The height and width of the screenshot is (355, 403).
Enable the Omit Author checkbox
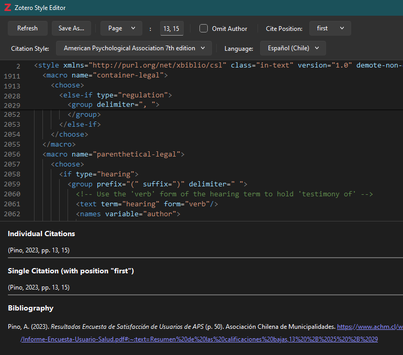(204, 28)
